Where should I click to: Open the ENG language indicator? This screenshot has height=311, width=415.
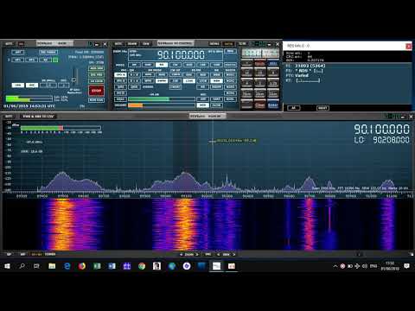coord(373,266)
